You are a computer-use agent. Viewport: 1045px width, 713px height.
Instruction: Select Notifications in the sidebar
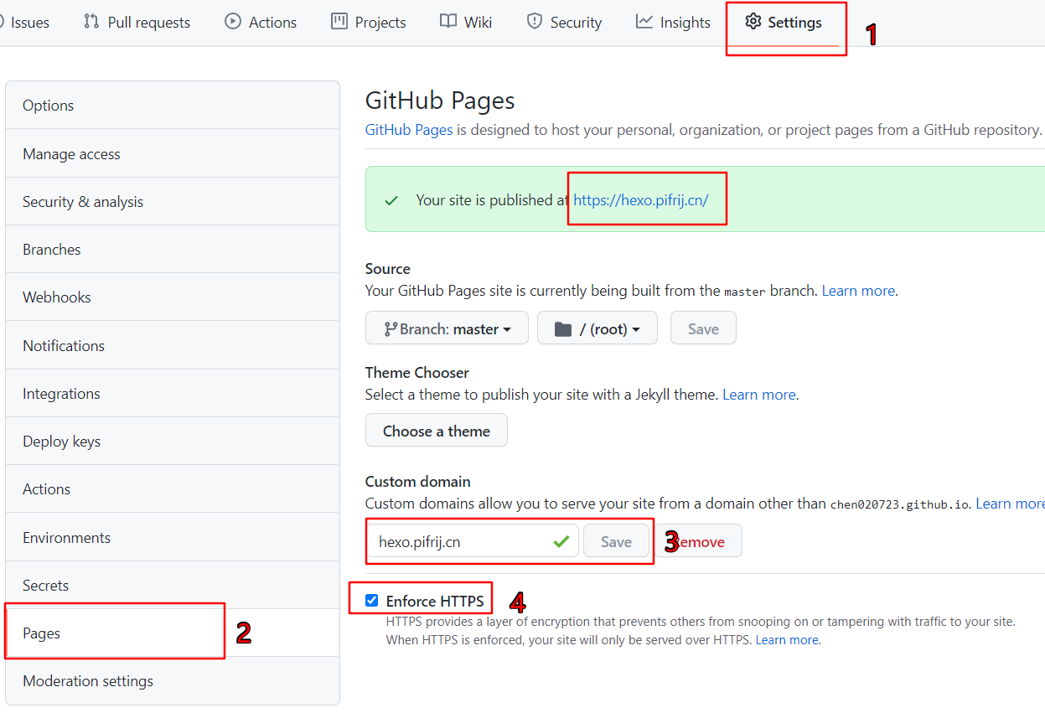(173, 345)
